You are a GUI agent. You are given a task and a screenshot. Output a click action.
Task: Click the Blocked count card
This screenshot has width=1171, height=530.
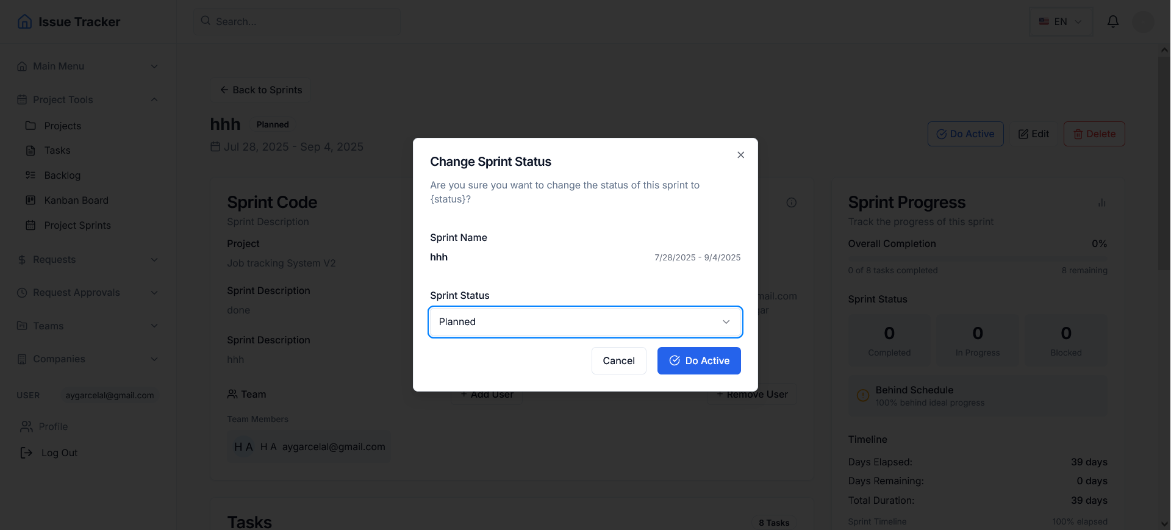click(1066, 341)
